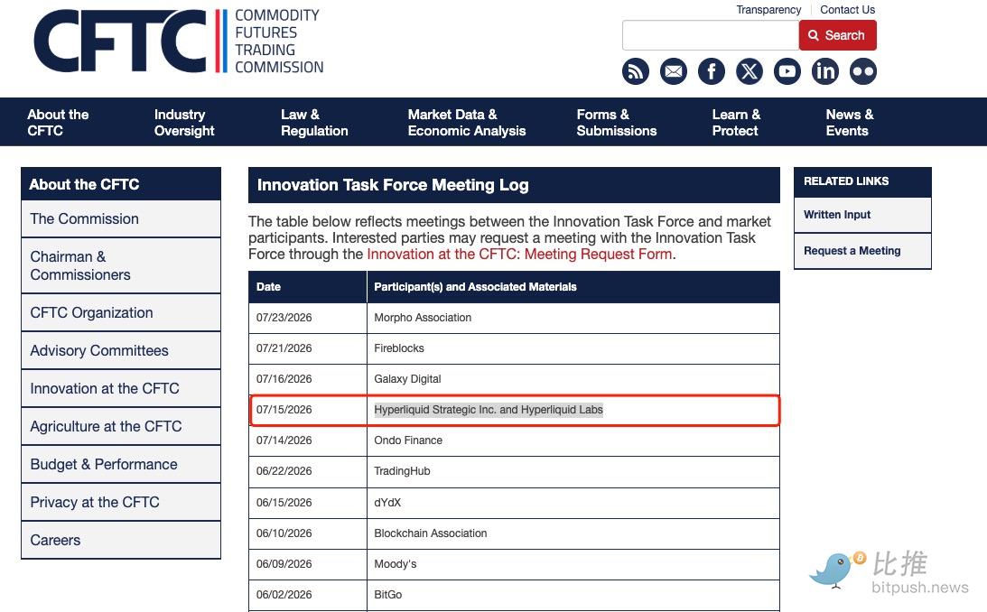
Task: Click the Galaxy Digital entry
Action: (x=407, y=378)
